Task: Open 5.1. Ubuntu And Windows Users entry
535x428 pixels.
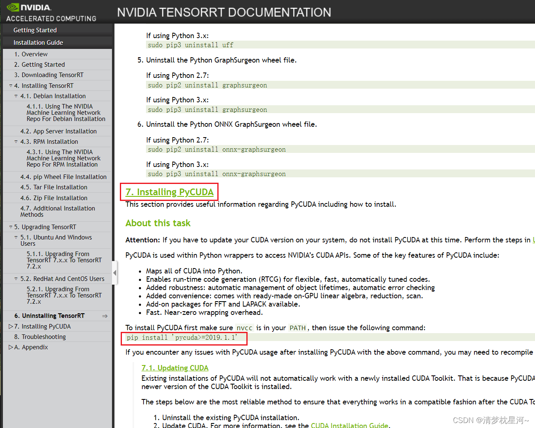Action: click(x=56, y=240)
